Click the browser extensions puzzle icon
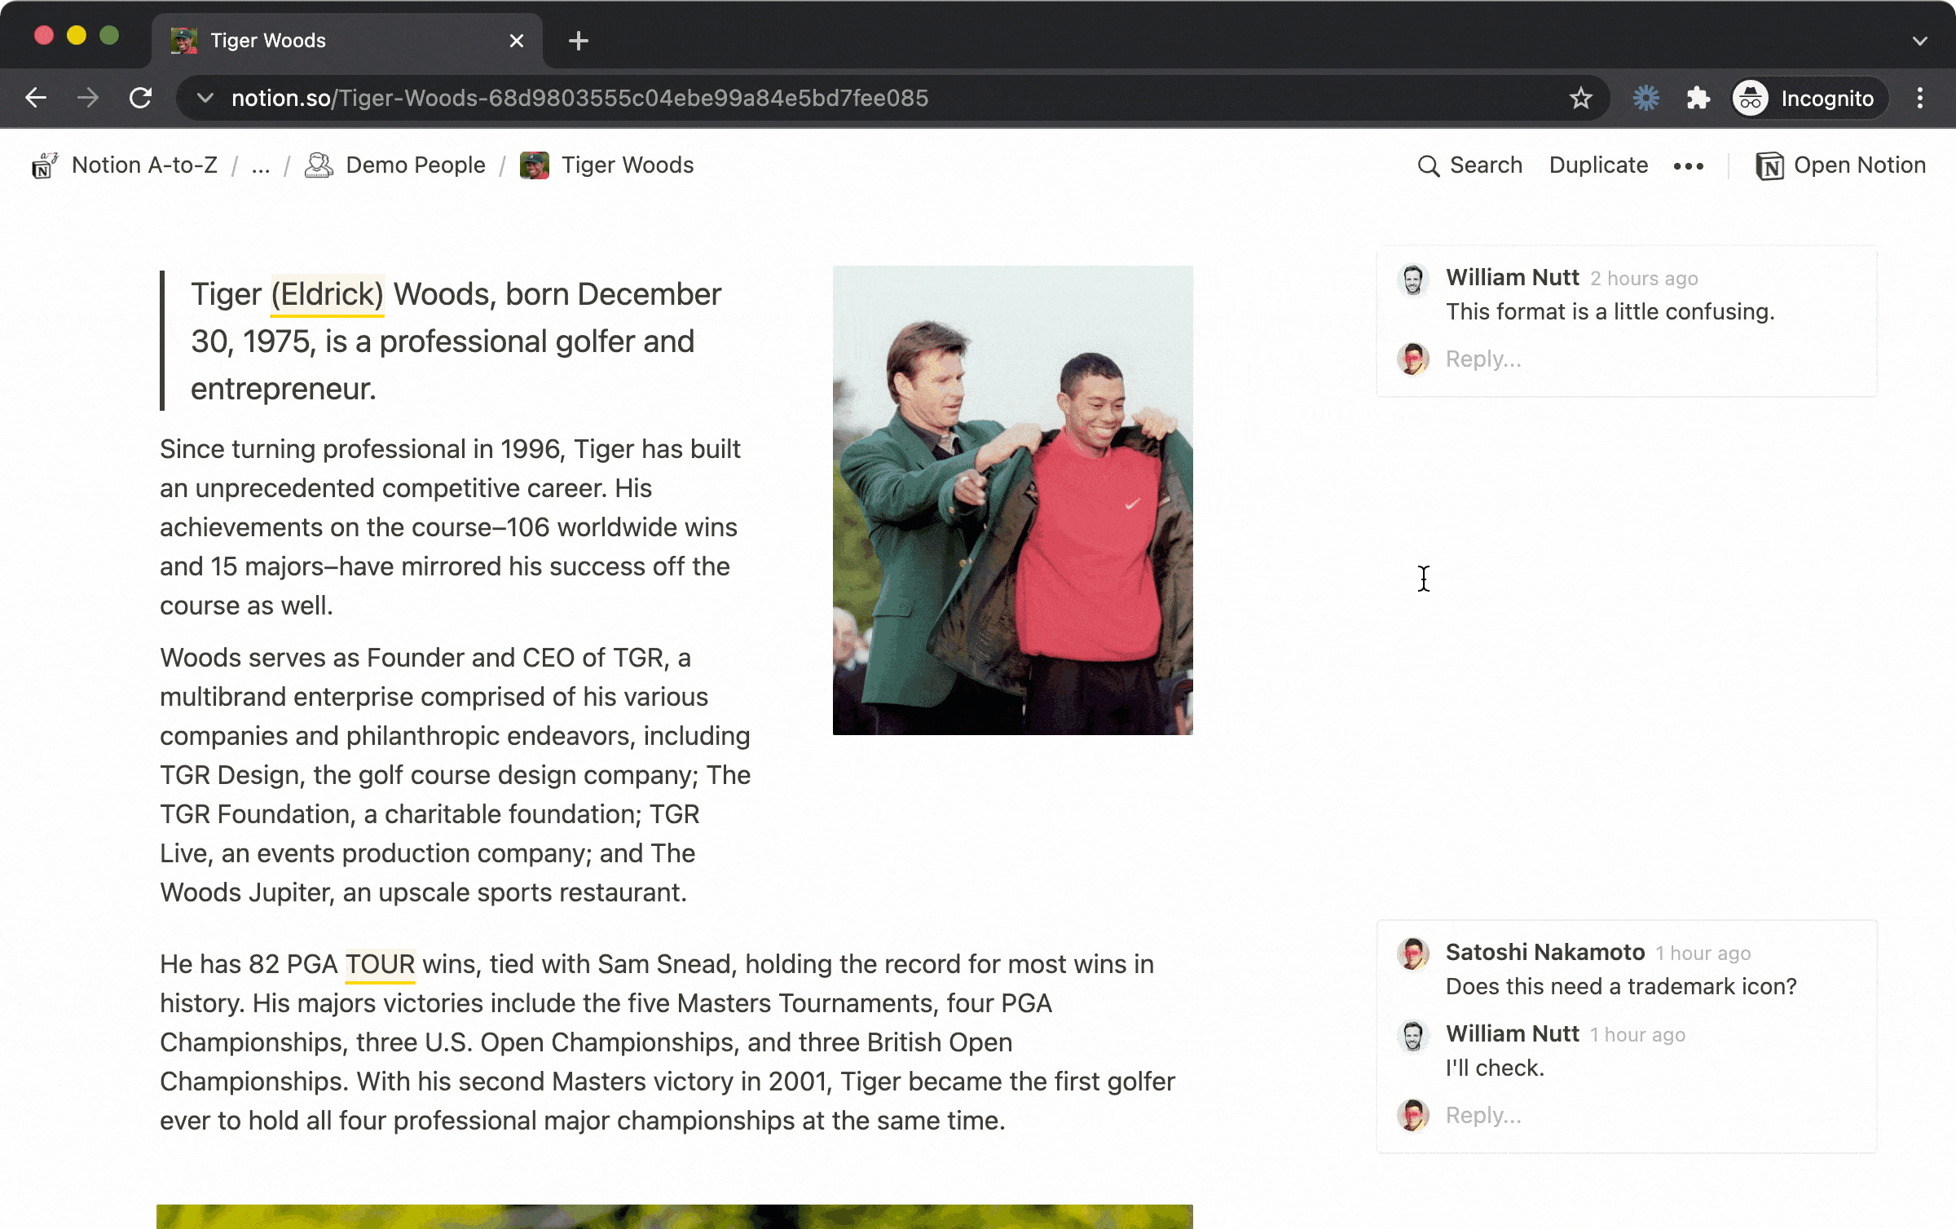The image size is (1956, 1229). pos(1698,97)
